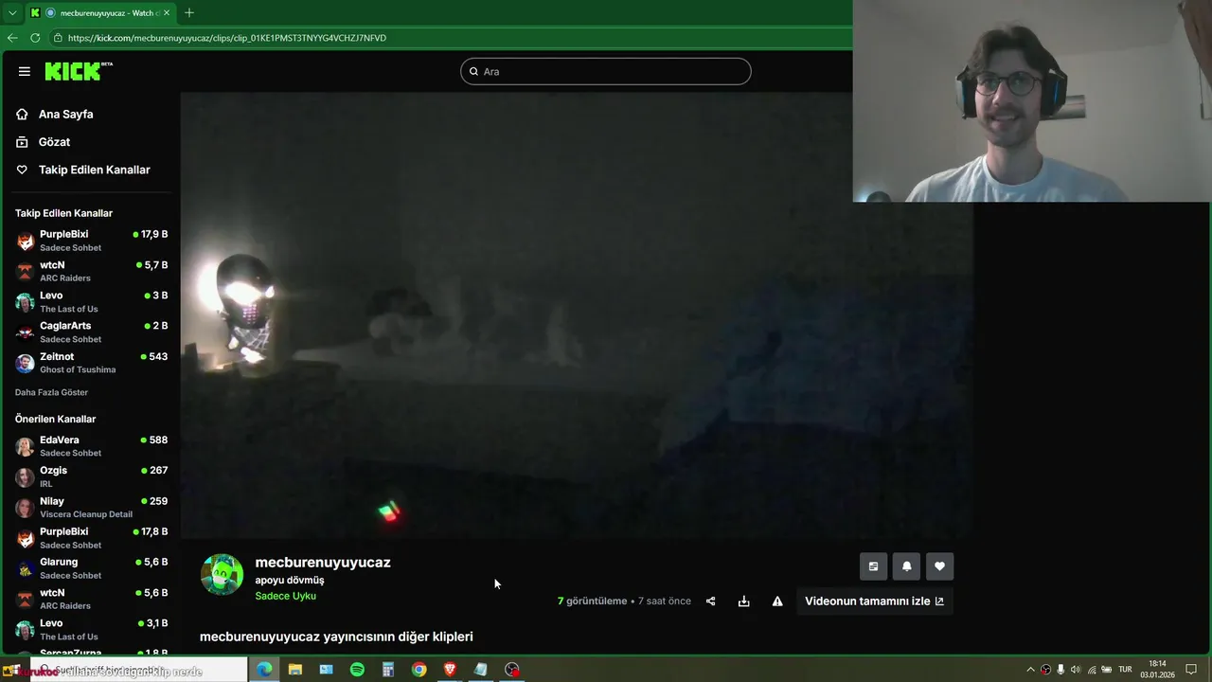
Task: Open Zeitnot channel playing Ghost of Tsushima
Action: [91, 363]
